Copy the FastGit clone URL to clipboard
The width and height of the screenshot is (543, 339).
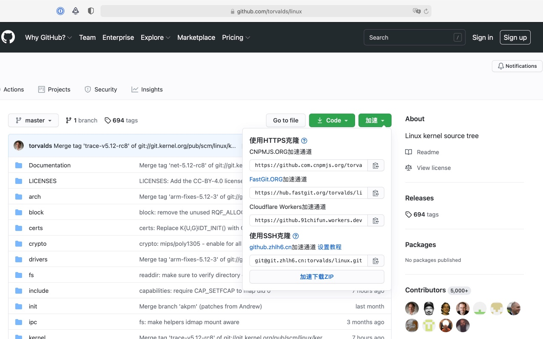pos(375,193)
